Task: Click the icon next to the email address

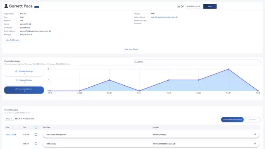Action: 50,31
